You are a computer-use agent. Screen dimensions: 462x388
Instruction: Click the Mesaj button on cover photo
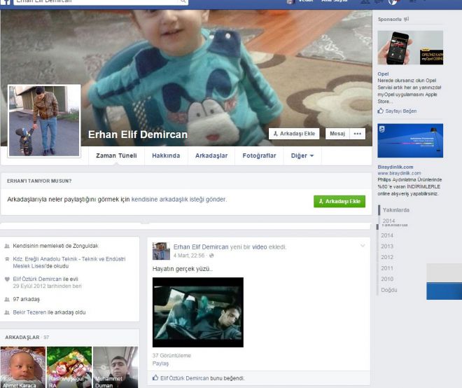click(337, 133)
